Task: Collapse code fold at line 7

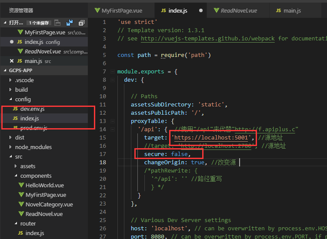Action: tap(113, 72)
